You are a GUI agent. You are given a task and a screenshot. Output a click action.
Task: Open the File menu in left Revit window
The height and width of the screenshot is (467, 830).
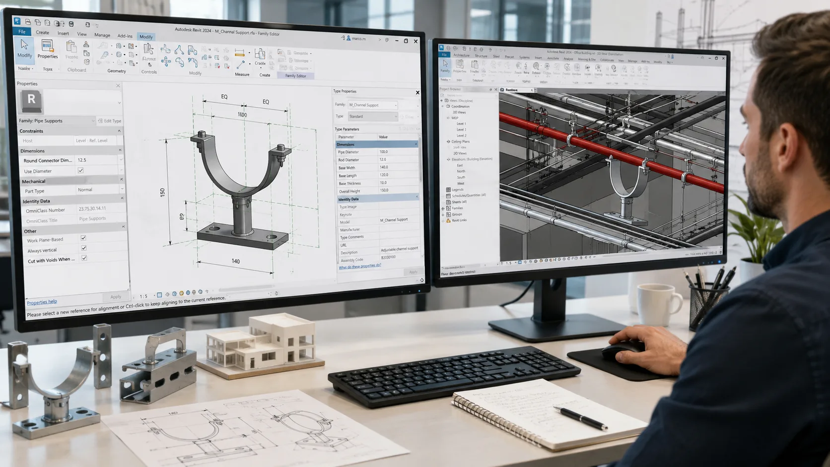[22, 32]
